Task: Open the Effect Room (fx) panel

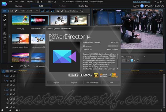Action: tap(5, 16)
